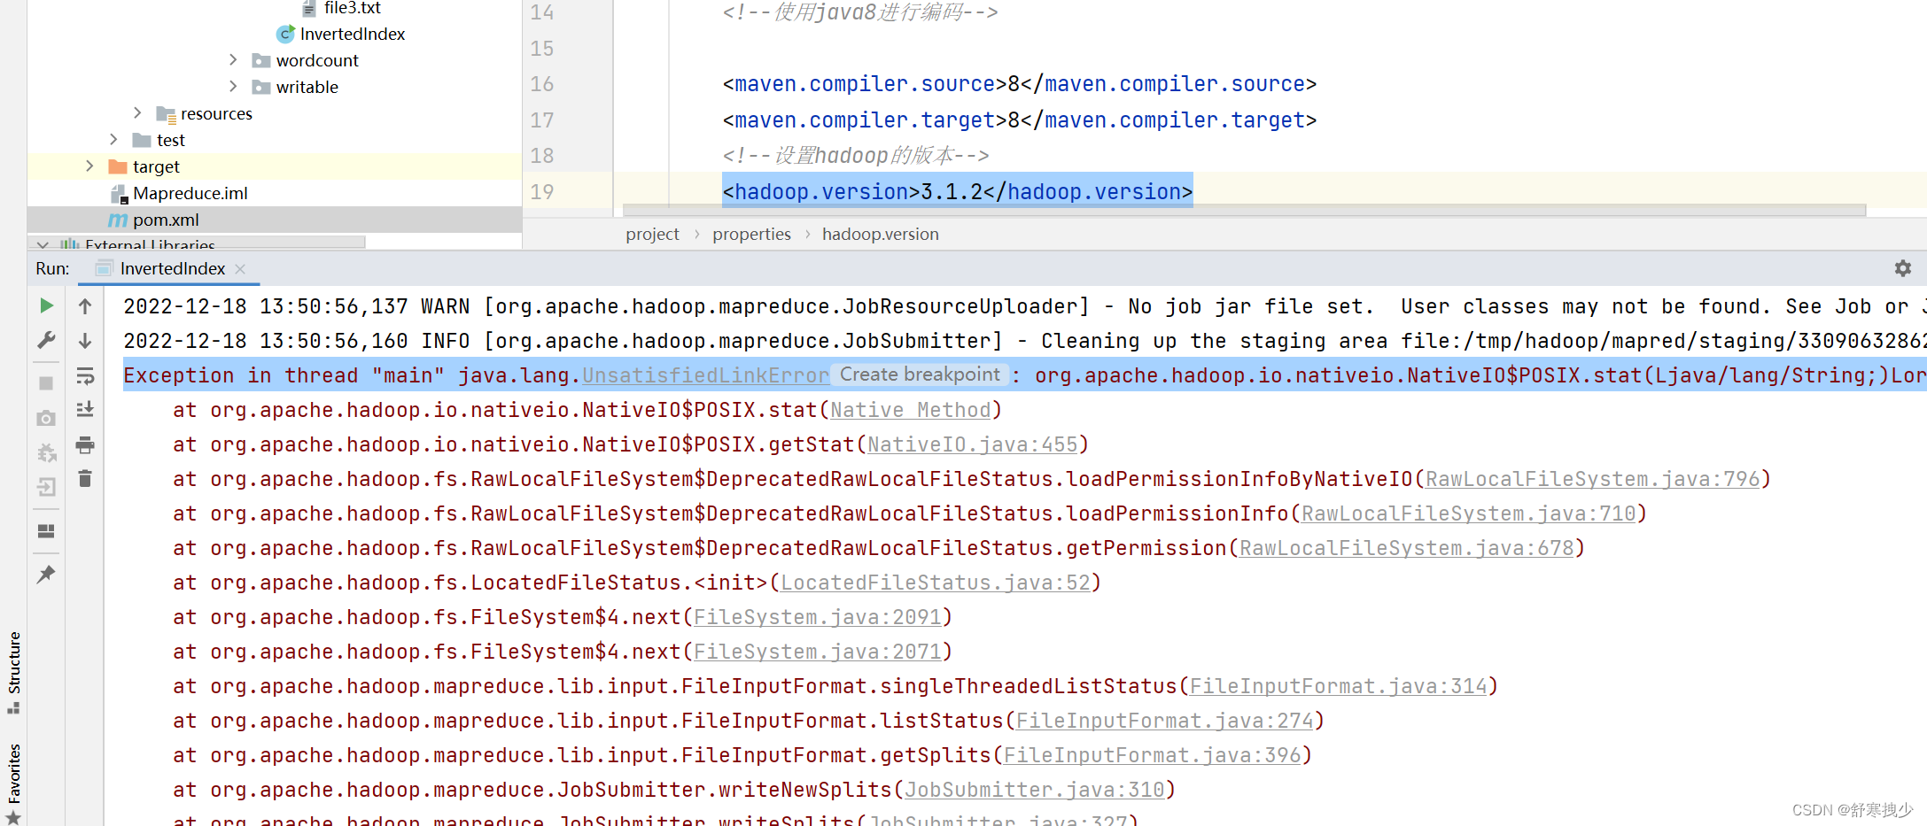Click wordcount folder label

[317, 60]
